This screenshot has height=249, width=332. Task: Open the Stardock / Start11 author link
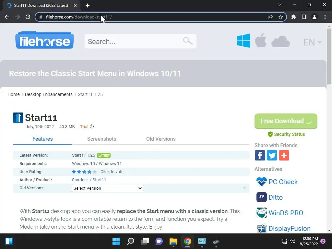click(x=89, y=180)
